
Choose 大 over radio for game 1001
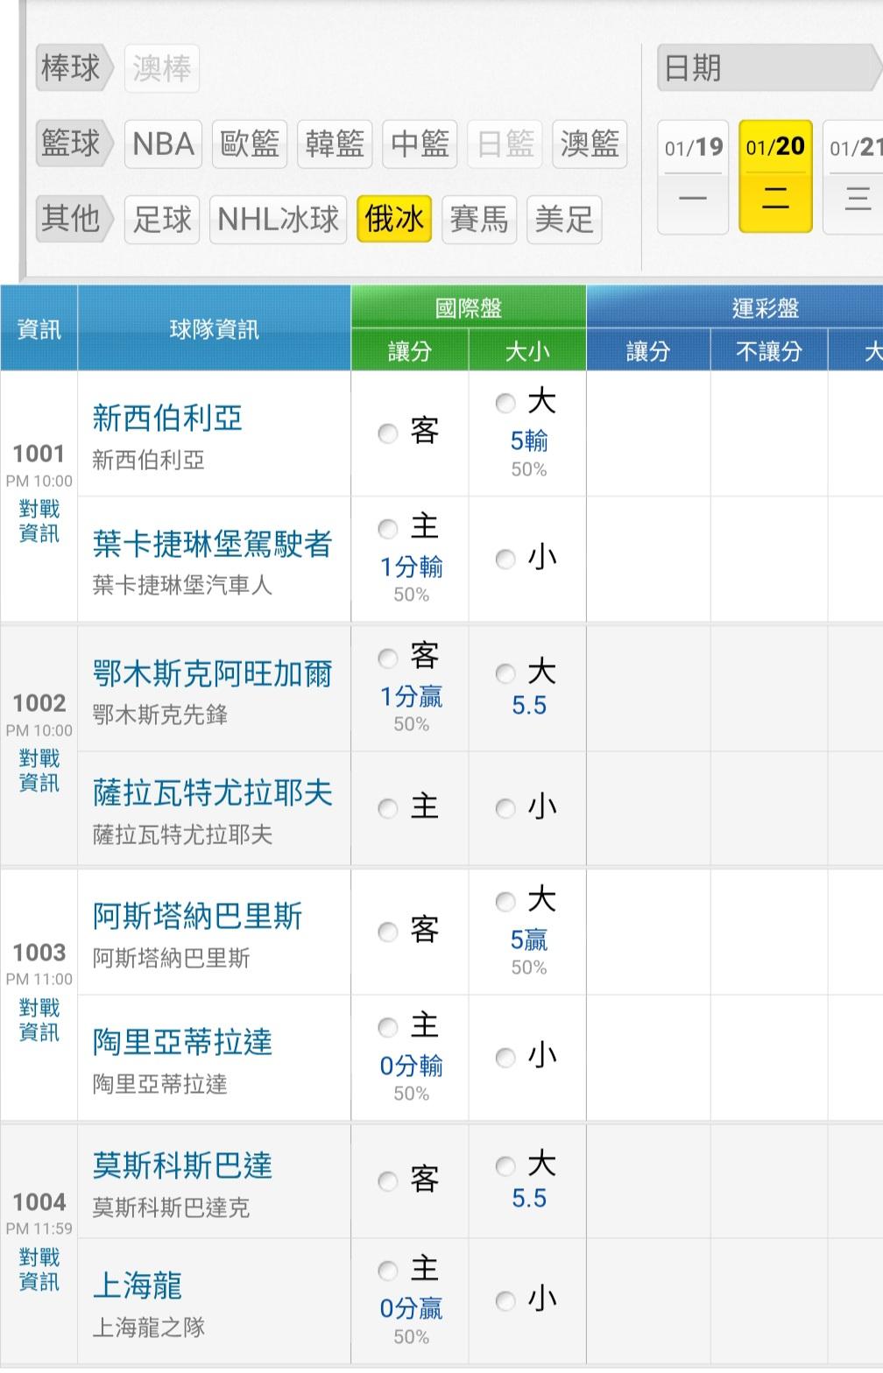coord(505,403)
